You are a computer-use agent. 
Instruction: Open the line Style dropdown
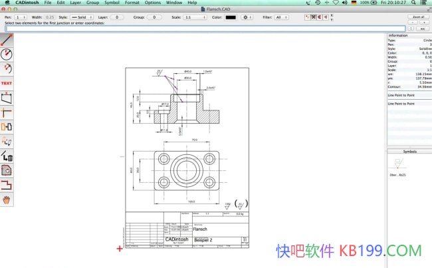pyautogui.click(x=80, y=17)
